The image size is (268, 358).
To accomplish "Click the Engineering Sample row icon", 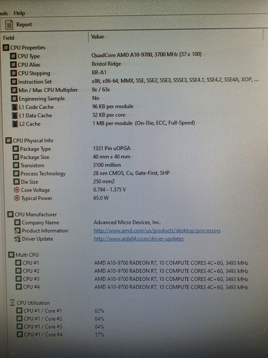I will pyautogui.click(x=14, y=99).
